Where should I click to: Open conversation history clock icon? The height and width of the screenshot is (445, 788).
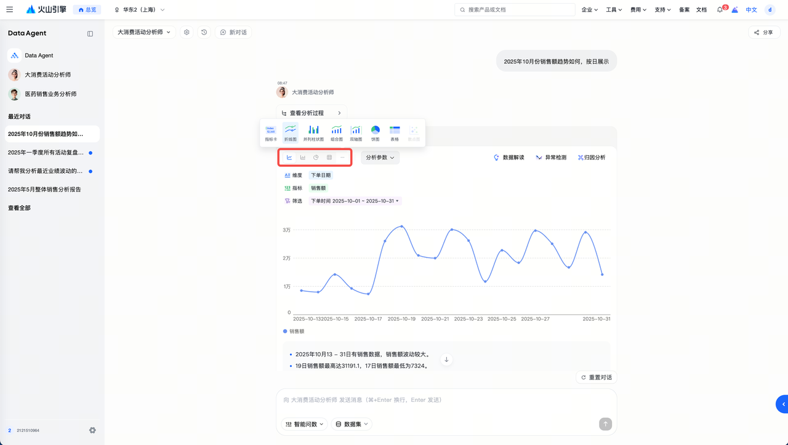tap(204, 32)
